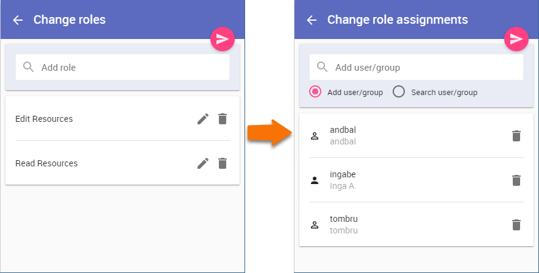This screenshot has width=539, height=273.
Task: Click back arrow in Change role assignments header
Action: tap(312, 20)
